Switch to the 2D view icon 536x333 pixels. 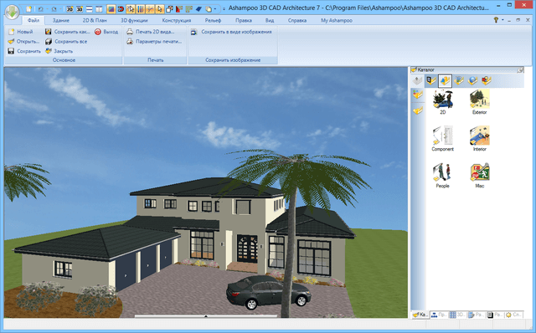click(x=70, y=9)
